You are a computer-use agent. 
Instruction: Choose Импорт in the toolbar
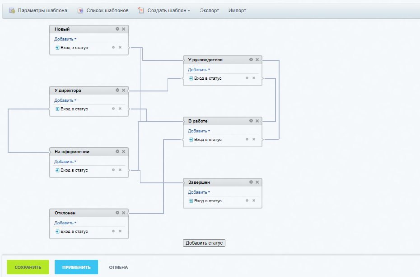[237, 10]
